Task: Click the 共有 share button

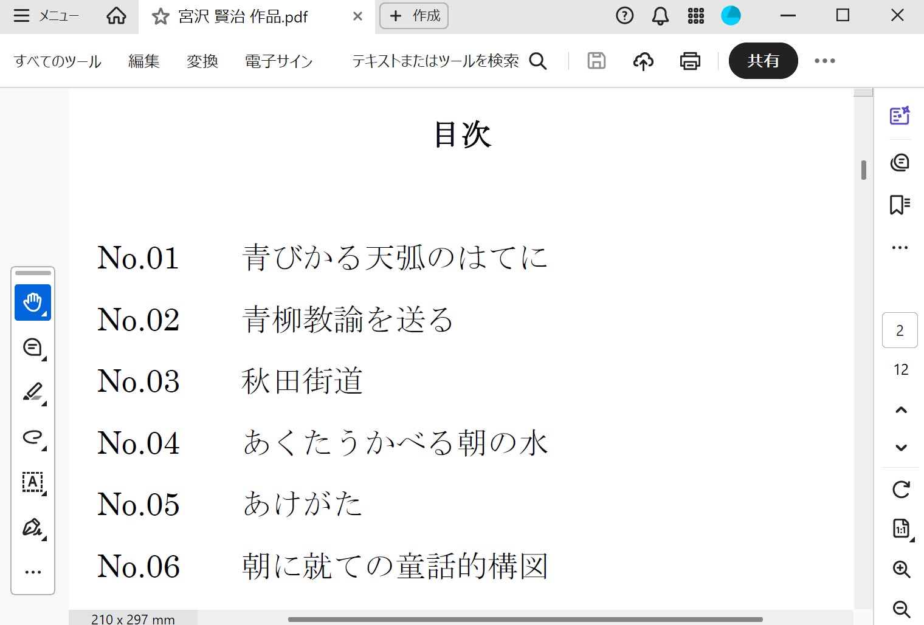Action: point(763,61)
